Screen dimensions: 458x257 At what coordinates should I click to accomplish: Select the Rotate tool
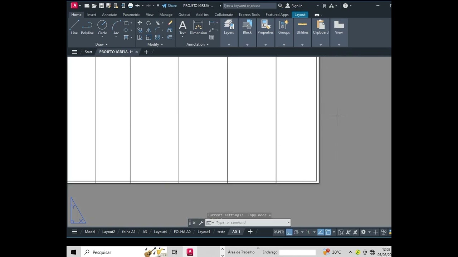tap(148, 23)
